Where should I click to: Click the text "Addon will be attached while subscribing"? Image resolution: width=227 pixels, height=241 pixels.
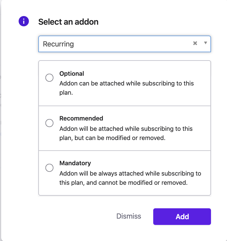click(x=126, y=129)
